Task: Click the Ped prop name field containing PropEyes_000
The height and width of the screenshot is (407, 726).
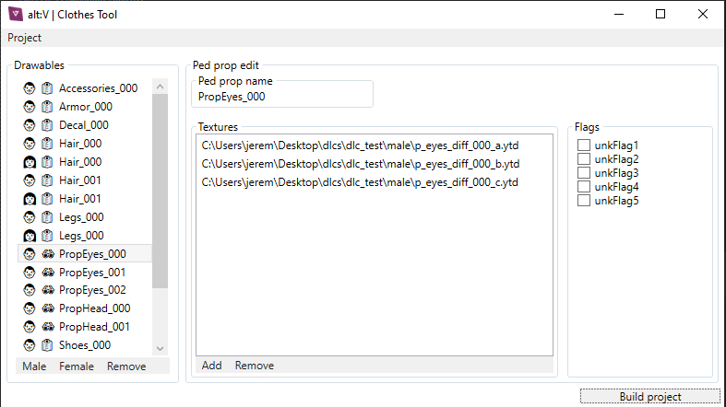Action: point(281,97)
